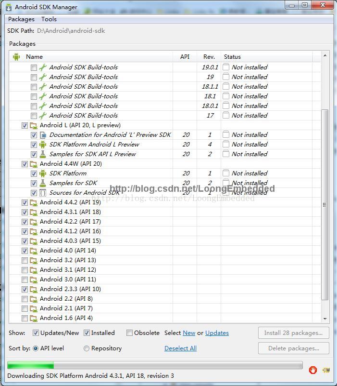Check the Build-tools 19.0.1 checkbox

(x=34, y=67)
